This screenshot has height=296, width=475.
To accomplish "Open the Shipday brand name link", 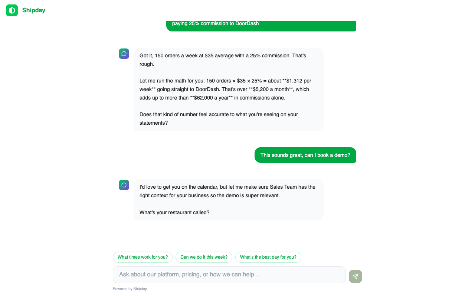I will click(x=34, y=10).
